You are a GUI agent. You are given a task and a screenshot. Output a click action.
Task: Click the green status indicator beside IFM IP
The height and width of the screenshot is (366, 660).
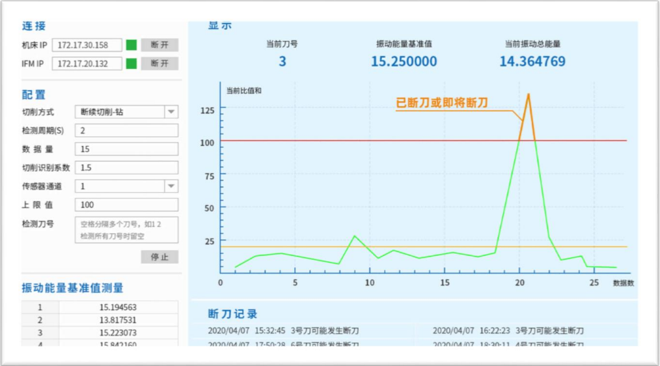131,63
